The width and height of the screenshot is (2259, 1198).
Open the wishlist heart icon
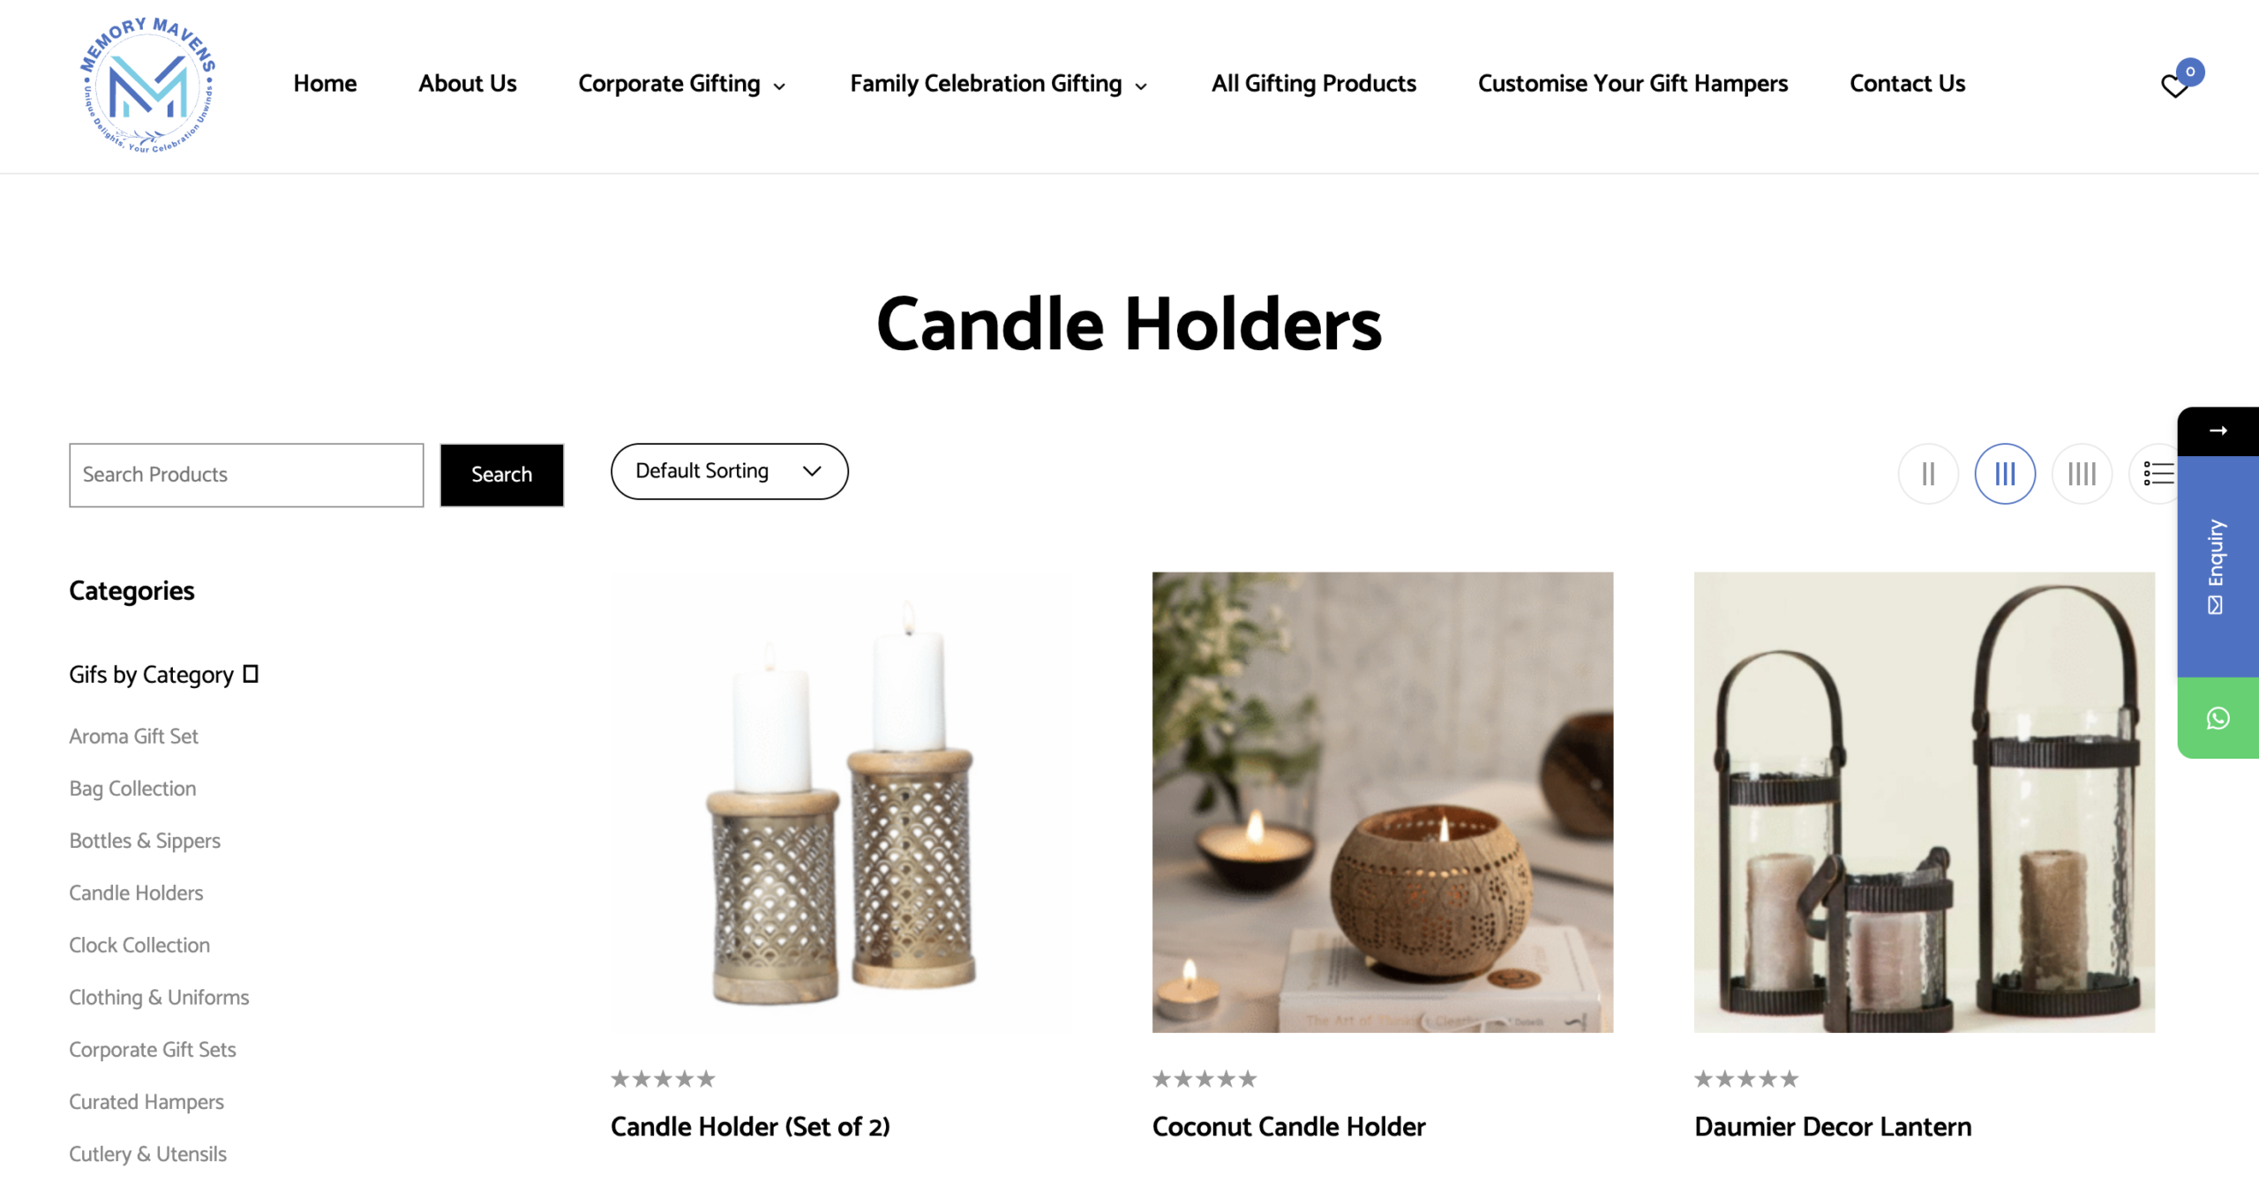2175,86
